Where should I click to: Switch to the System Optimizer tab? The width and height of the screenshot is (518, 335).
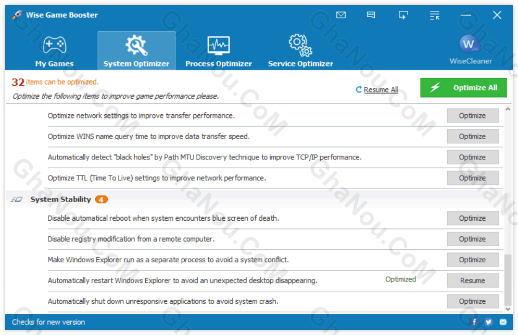(x=136, y=51)
